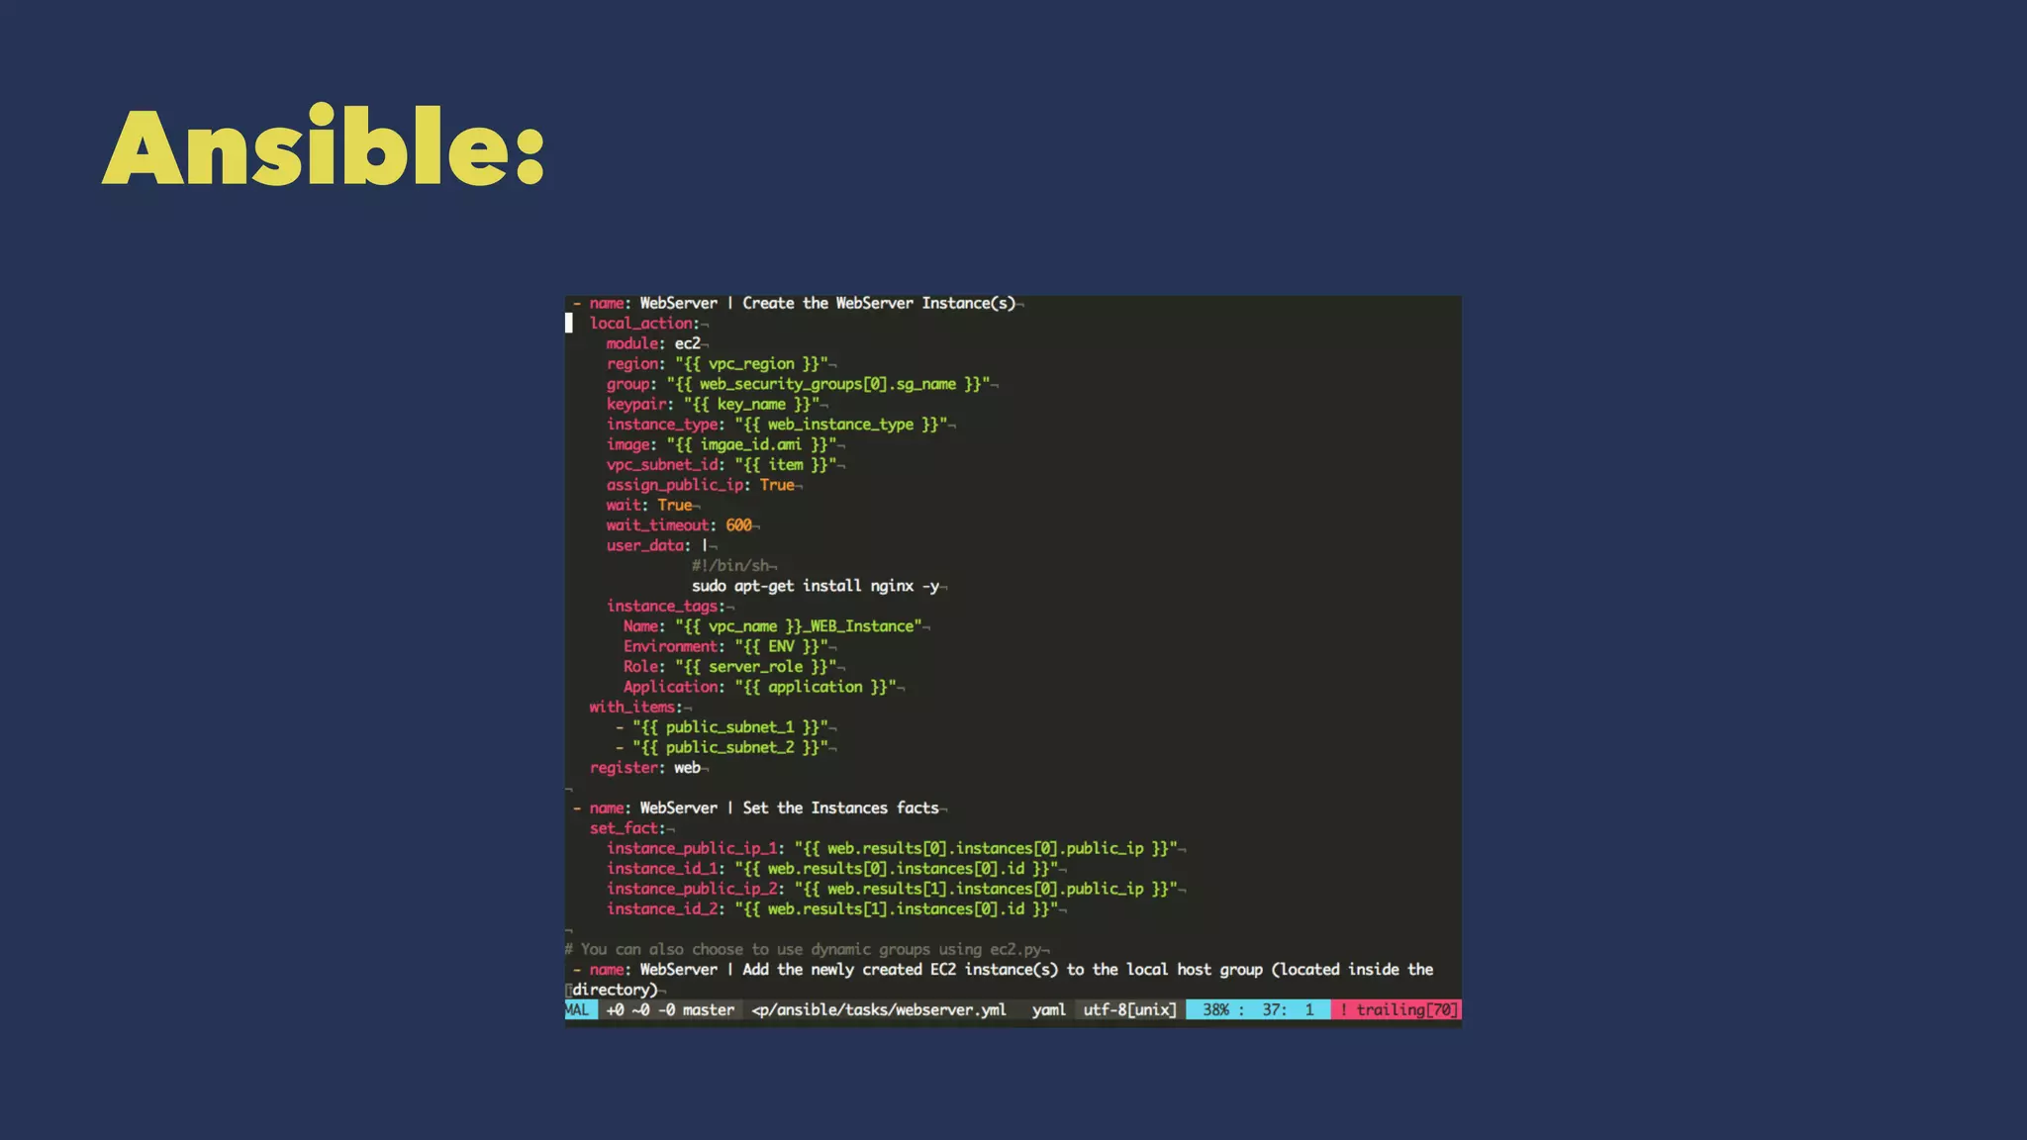2027x1140 pixels.
Task: Click the 'utf-8[unix]' encoding indicator
Action: click(1129, 1009)
